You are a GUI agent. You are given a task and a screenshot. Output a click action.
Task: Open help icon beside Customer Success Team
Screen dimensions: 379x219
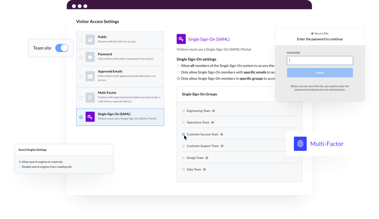(x=222, y=134)
